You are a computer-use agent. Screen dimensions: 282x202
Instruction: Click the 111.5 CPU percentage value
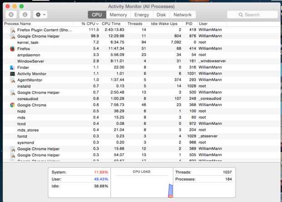click(x=94, y=30)
